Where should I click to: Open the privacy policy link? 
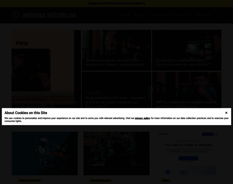point(142,118)
